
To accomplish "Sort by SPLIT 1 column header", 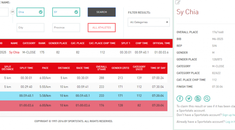I will coord(126,43).
